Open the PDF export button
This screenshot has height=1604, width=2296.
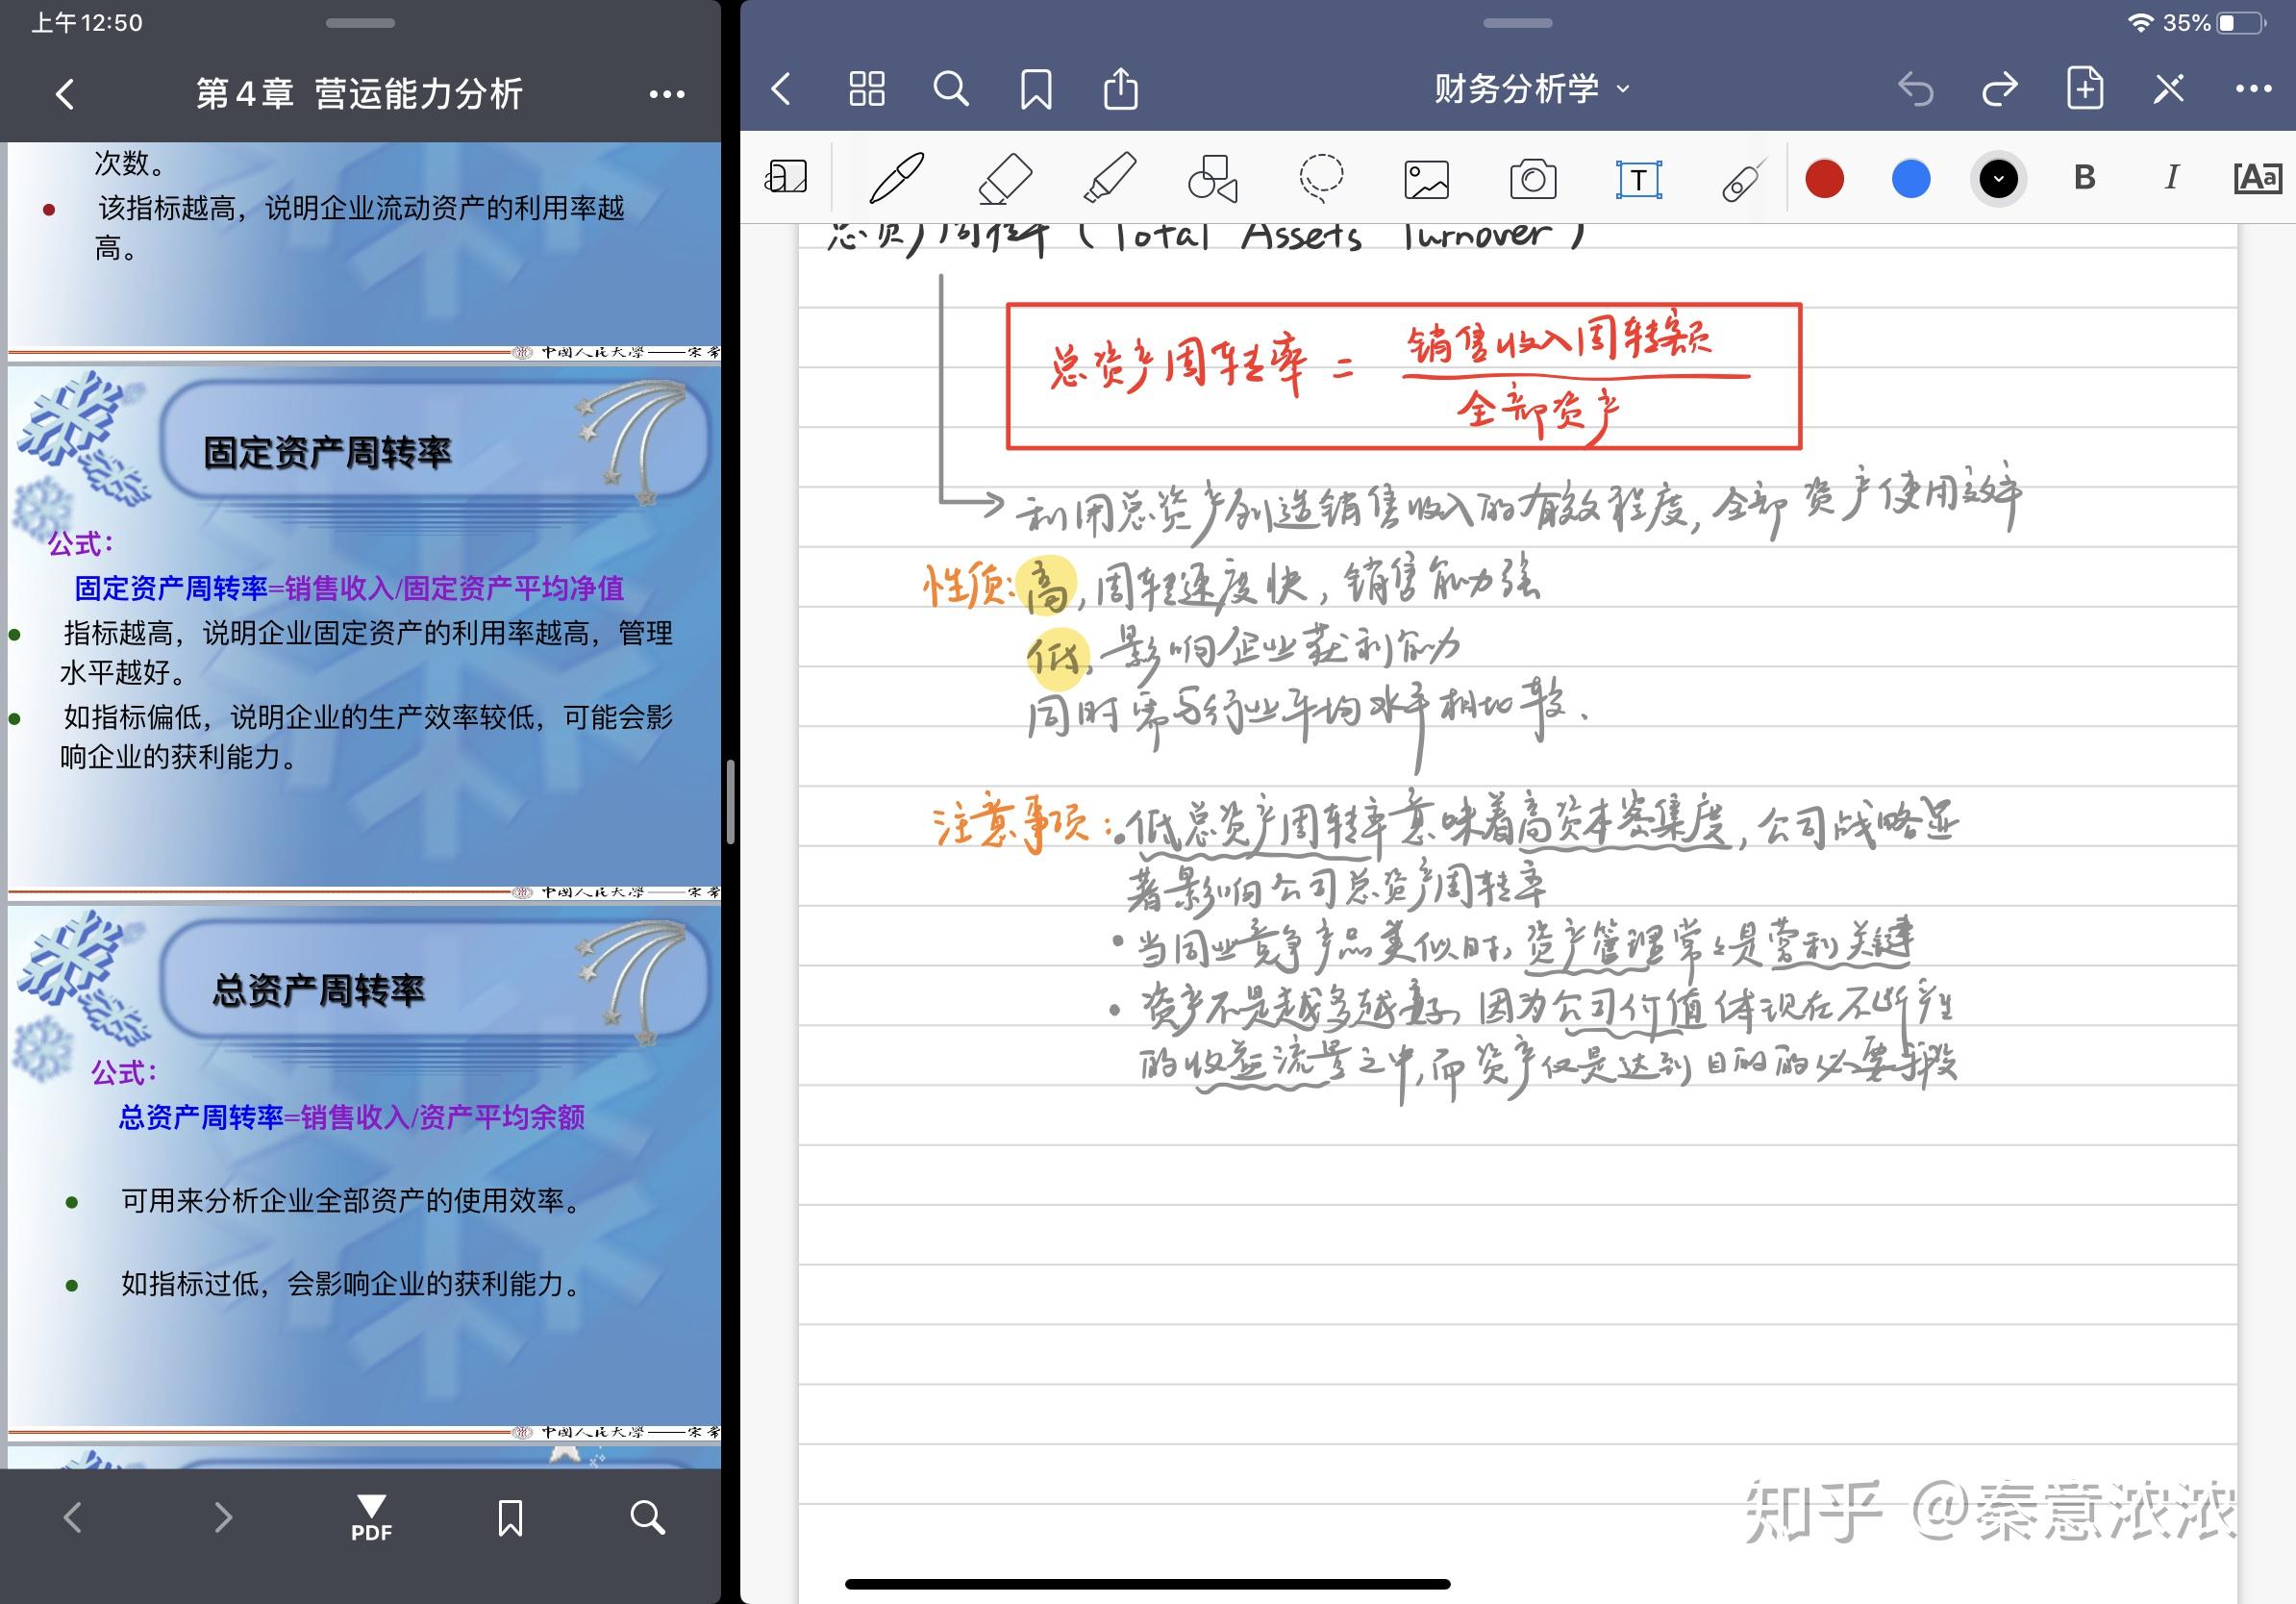click(371, 1517)
